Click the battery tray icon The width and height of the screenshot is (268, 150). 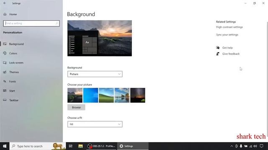(246, 146)
